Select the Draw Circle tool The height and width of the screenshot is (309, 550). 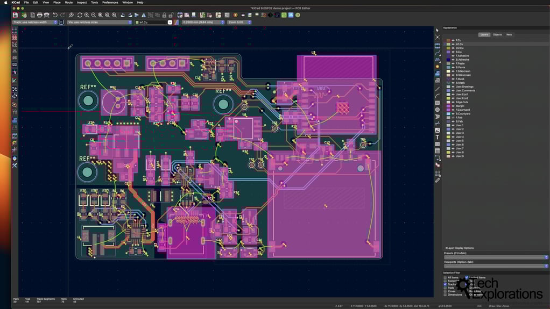pyautogui.click(x=438, y=110)
